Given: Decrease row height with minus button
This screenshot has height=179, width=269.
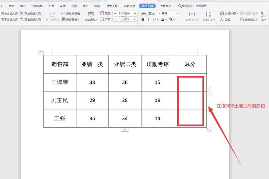Looking at the screenshot, I should (115, 13).
